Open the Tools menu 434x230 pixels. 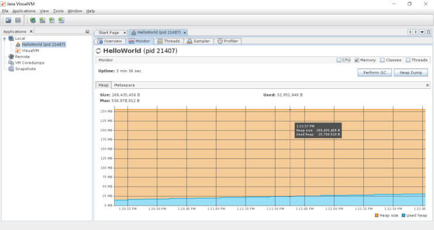pyautogui.click(x=58, y=11)
